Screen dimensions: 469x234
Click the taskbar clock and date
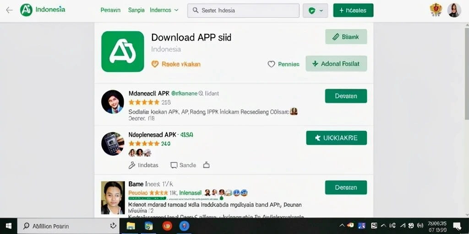(x=437, y=227)
